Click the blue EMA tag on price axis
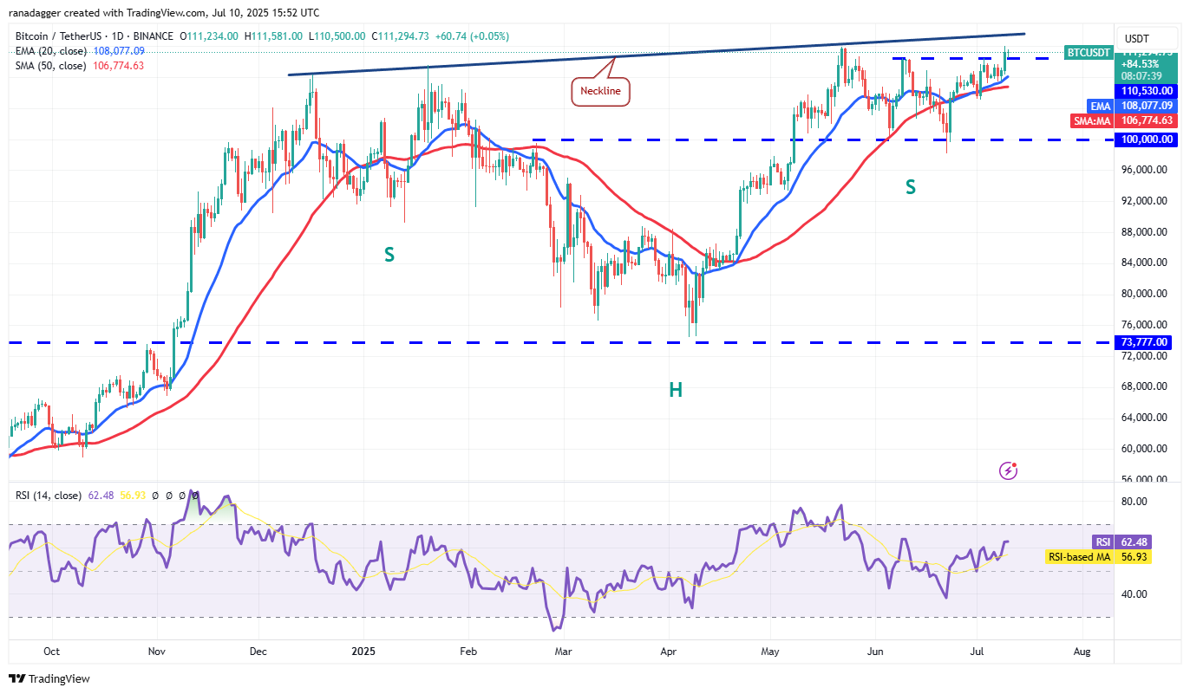Image resolution: width=1190 pixels, height=694 pixels. click(x=1101, y=106)
